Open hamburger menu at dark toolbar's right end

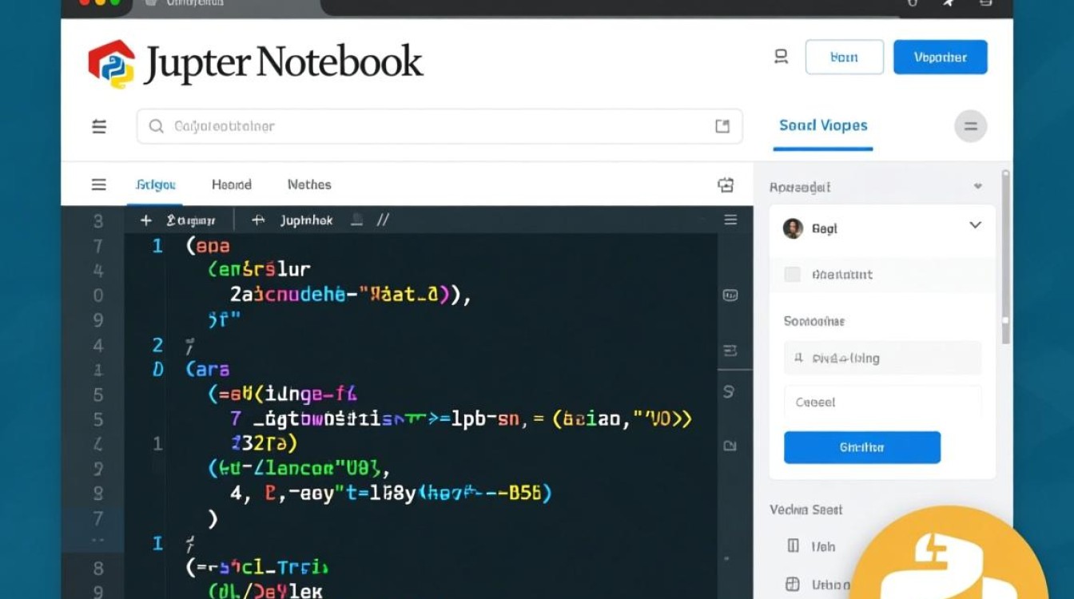click(730, 220)
